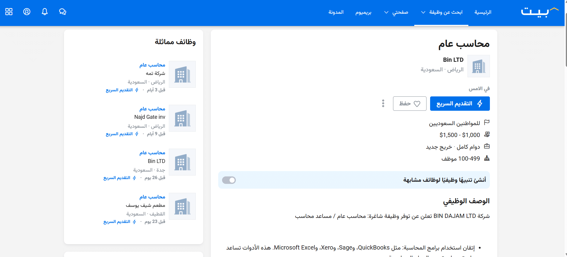
Task: Click the شركة تمه company building icon
Action: (x=182, y=74)
